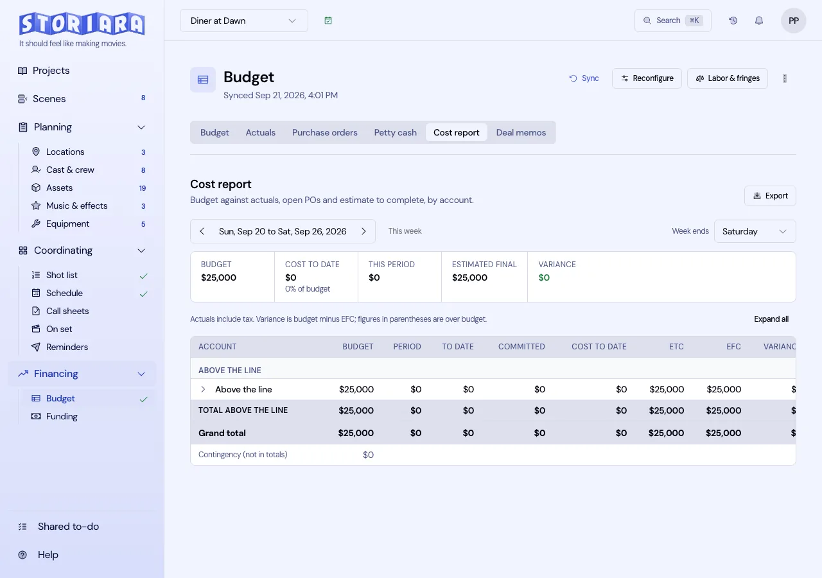Screen dimensions: 822x578
Task: Open the PP user avatar
Action: (794, 21)
